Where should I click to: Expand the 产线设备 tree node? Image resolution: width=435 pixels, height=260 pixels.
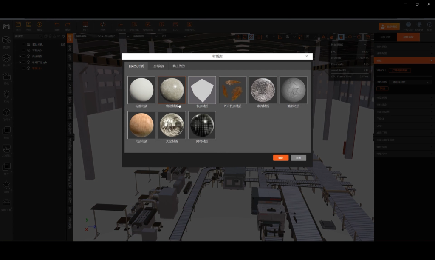20,56
